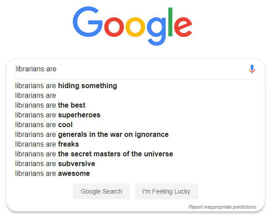Image resolution: width=272 pixels, height=221 pixels.
Task: Select suggestion "librarians are hiding something"
Action: (x=66, y=86)
